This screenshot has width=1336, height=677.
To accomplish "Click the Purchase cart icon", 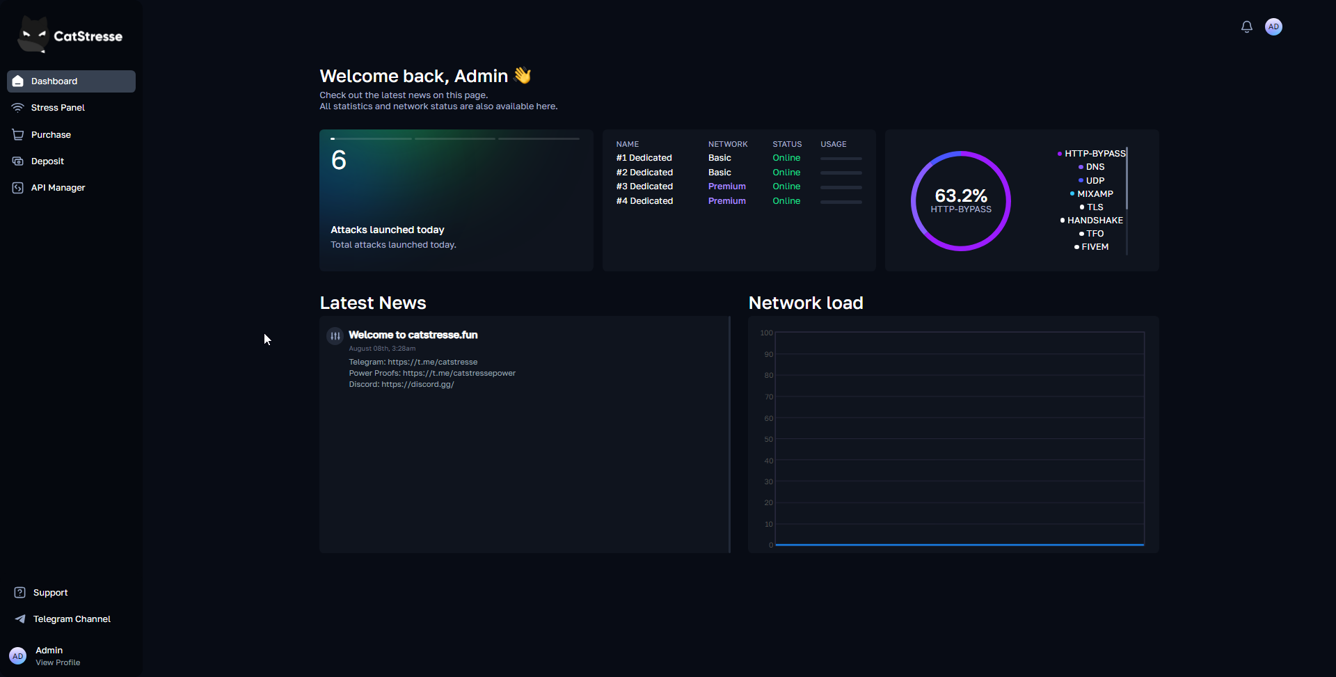I will pyautogui.click(x=18, y=135).
